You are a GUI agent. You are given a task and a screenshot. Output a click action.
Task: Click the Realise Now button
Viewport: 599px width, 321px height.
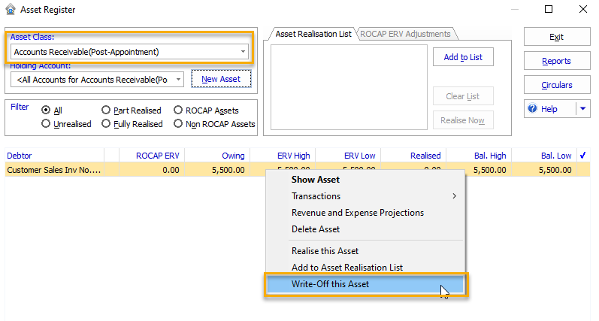tap(463, 120)
